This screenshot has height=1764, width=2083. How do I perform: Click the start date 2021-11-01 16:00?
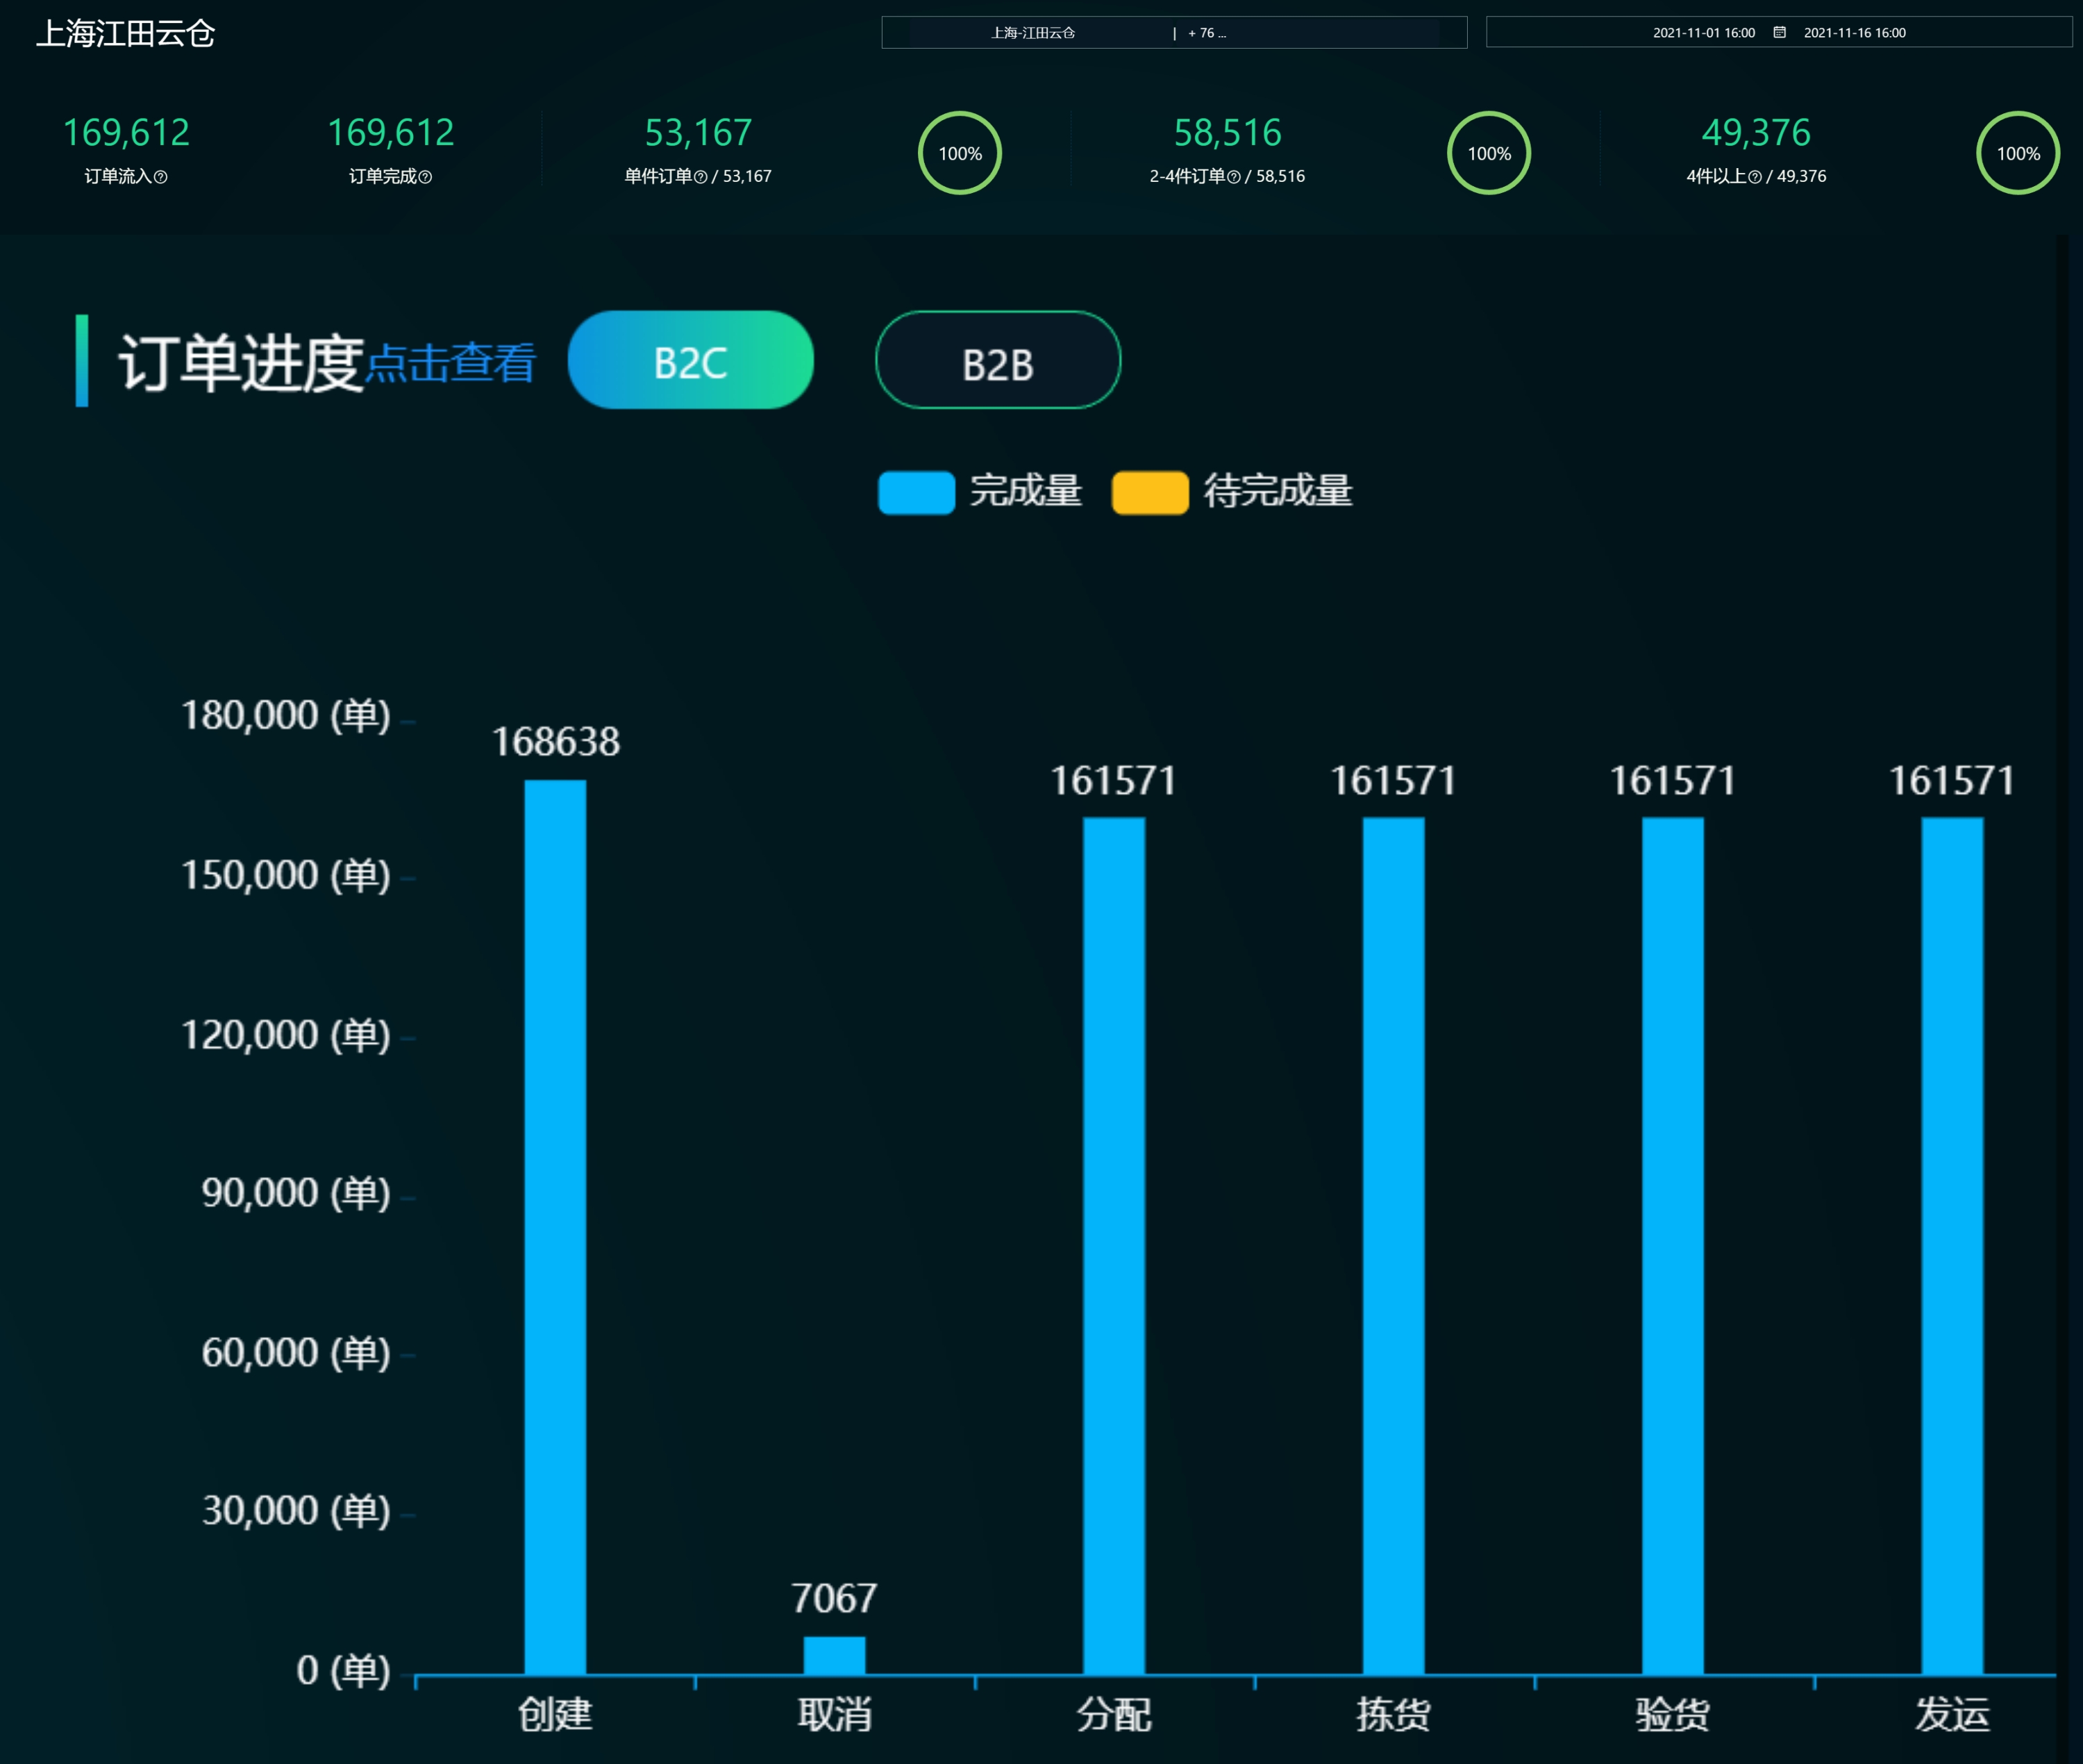(x=1704, y=33)
